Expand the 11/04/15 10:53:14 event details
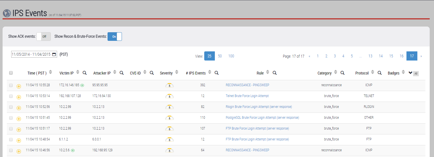The image size is (434, 157). coord(19,97)
